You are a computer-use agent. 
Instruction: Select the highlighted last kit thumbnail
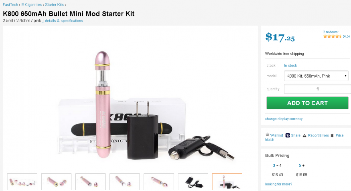click(227, 182)
